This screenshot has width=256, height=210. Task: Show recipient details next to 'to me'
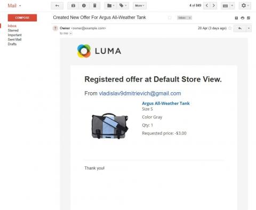pyautogui.click(x=70, y=33)
